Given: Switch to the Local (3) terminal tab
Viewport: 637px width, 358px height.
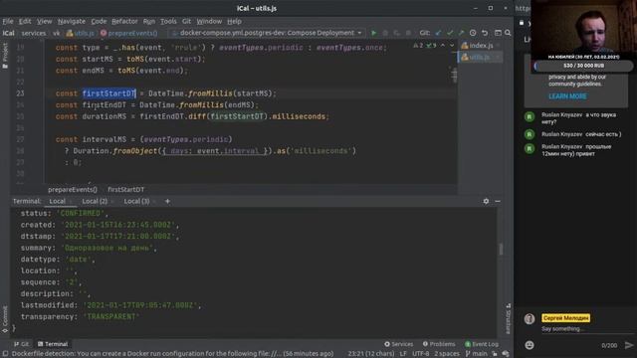Looking at the screenshot, I should [x=136, y=201].
